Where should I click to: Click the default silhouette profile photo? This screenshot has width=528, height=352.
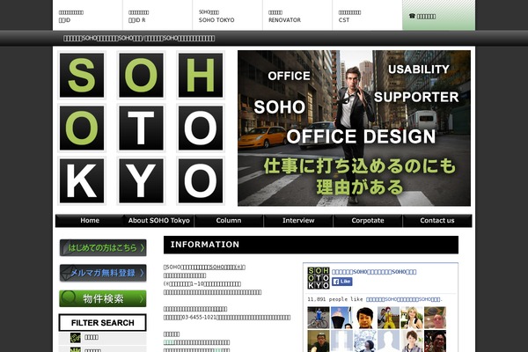click(x=388, y=341)
